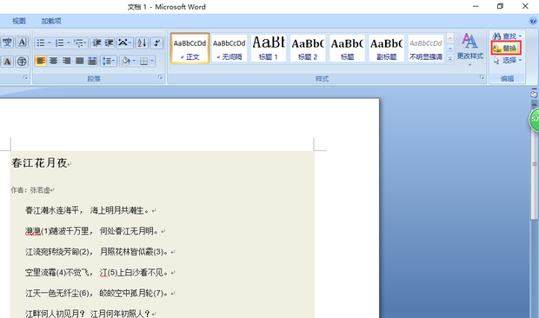This screenshot has height=318, width=539.
Task: Click 更改样式 Change Styles button
Action: click(470, 50)
